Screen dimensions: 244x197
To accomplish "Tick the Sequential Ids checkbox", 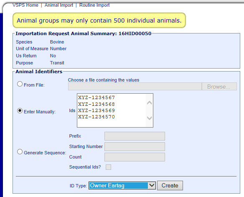I will coord(108,167).
